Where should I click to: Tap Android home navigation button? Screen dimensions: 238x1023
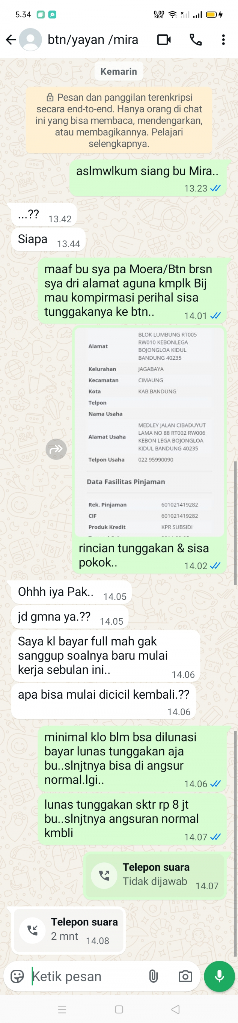119,1009
